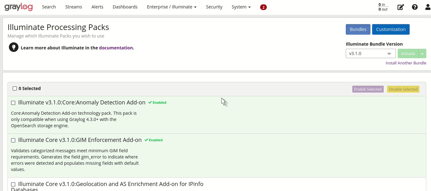431x191 pixels.
Task: Click the Enable Selected button
Action: pos(368,89)
